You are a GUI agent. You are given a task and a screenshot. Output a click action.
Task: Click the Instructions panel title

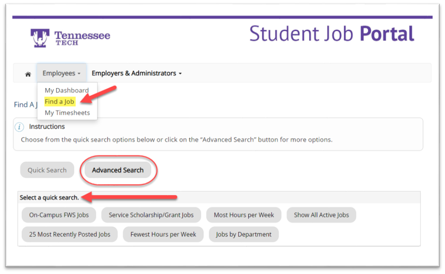pos(47,127)
